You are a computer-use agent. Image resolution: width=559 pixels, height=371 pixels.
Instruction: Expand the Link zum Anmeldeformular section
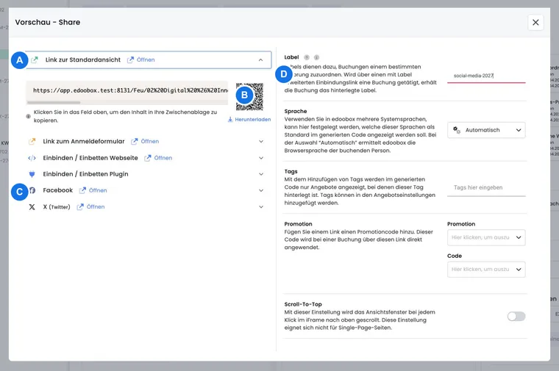click(x=261, y=141)
